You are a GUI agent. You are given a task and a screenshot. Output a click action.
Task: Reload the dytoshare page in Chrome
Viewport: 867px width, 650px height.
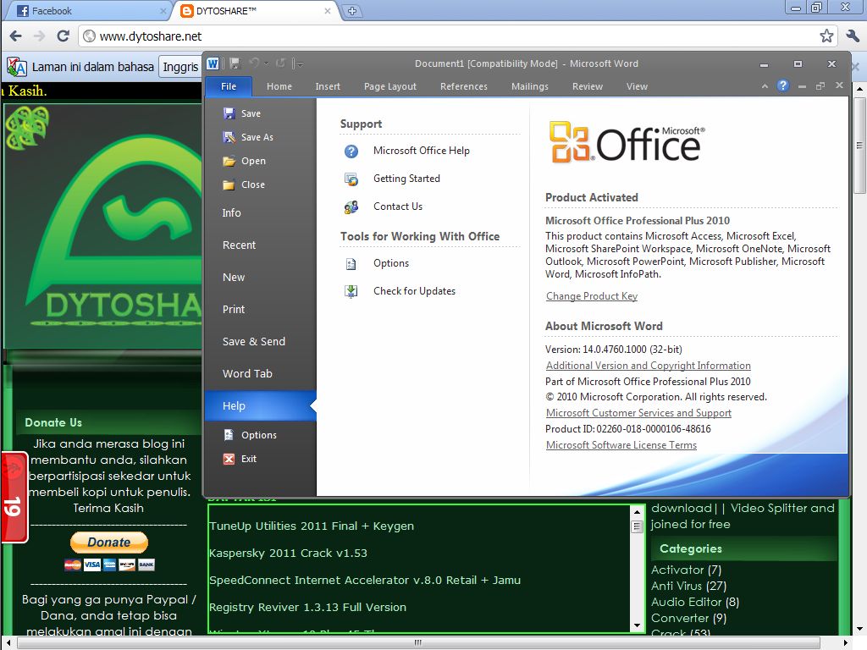(63, 36)
